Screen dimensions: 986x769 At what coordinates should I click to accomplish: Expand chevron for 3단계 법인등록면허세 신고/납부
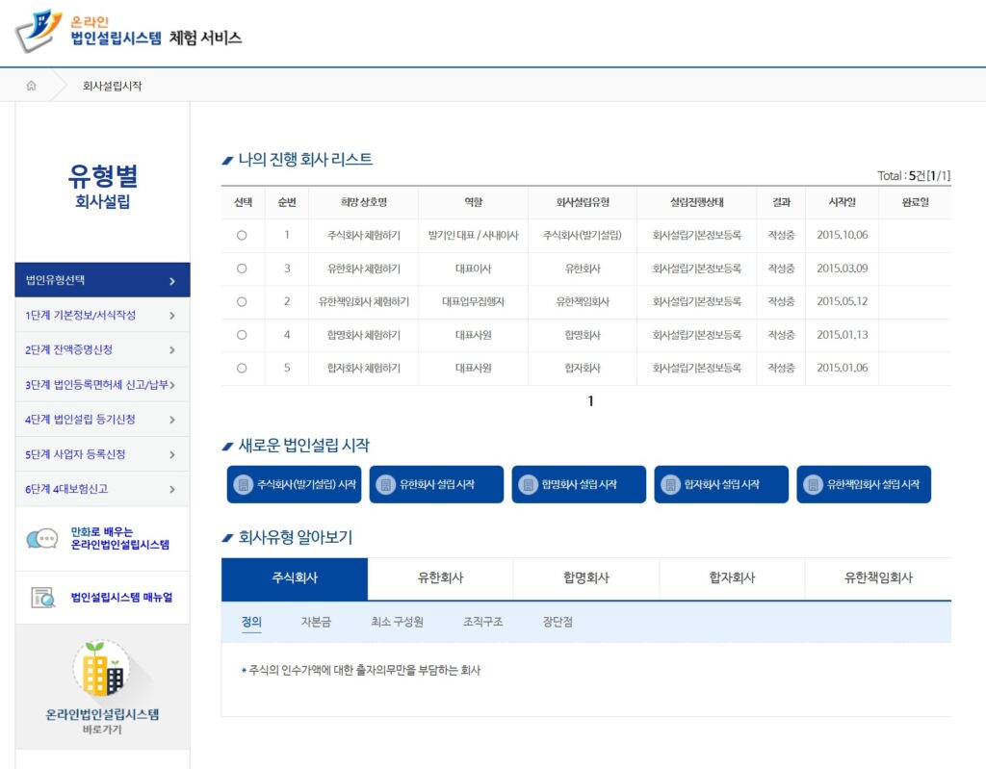click(172, 385)
